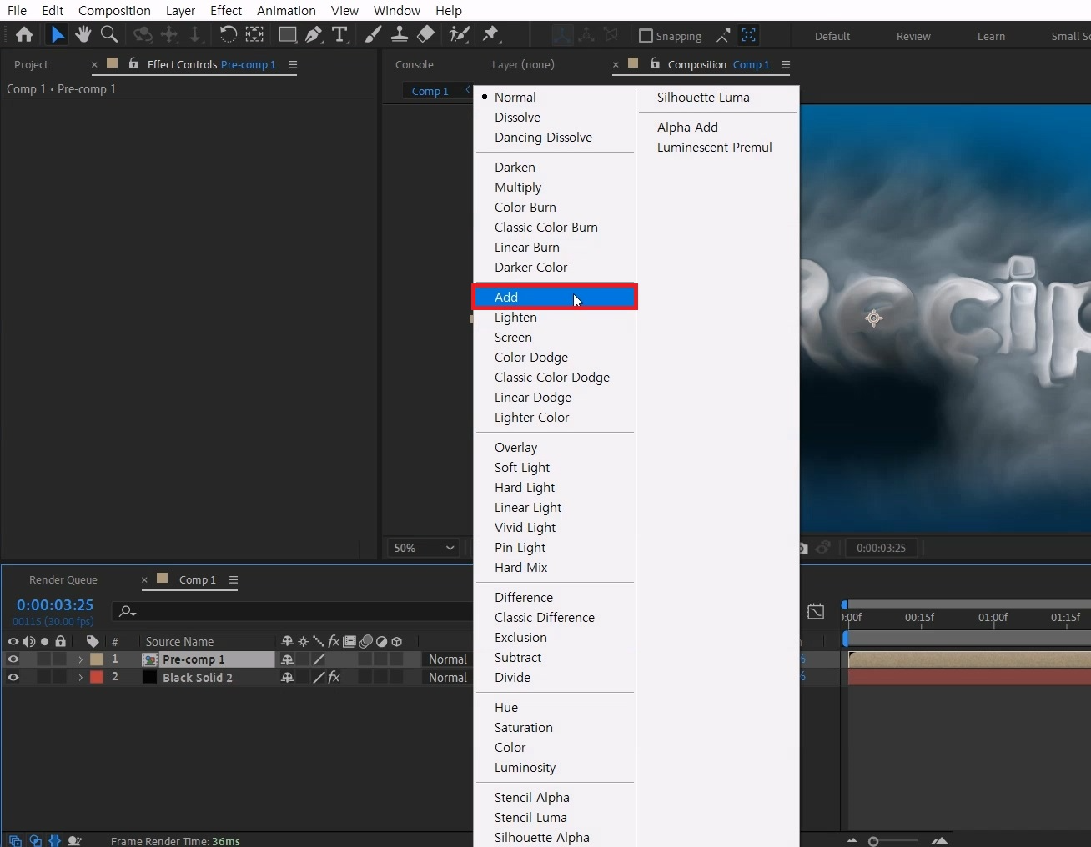Click the timeline zoom slider handle

point(873,841)
